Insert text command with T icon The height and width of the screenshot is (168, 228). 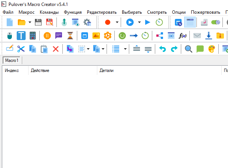pos(21,36)
